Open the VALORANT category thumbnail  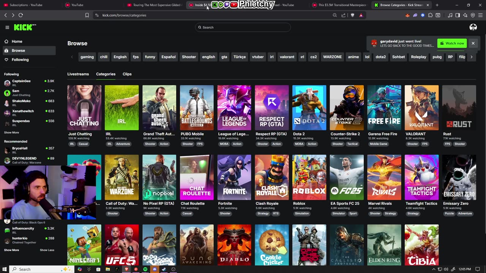[421, 108]
